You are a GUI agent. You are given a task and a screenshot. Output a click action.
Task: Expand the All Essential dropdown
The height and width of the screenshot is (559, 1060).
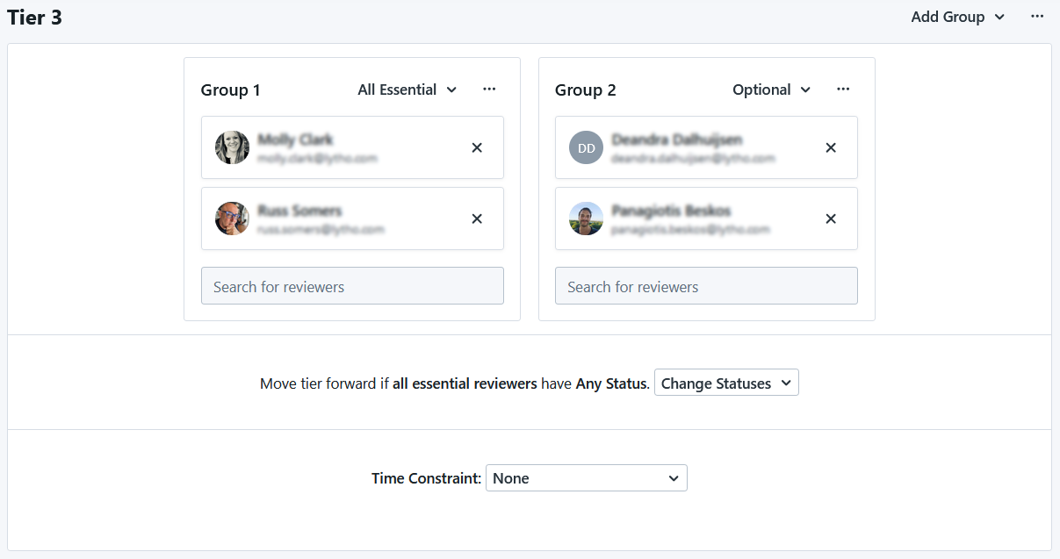pos(407,90)
